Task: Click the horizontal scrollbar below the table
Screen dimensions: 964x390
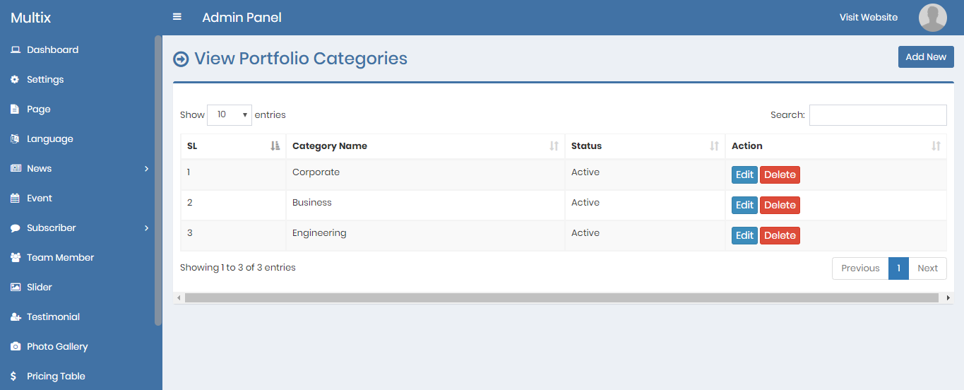Action: 561,298
